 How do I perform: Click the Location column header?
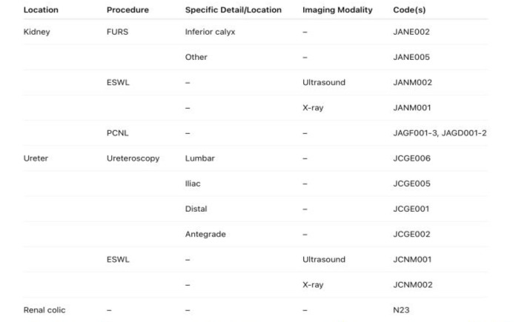tap(41, 10)
